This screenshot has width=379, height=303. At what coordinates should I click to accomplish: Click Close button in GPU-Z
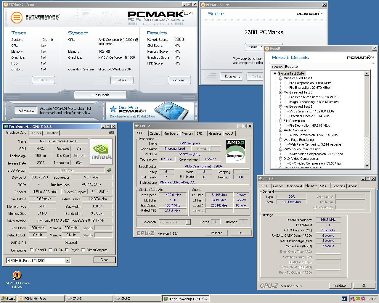click(105, 260)
